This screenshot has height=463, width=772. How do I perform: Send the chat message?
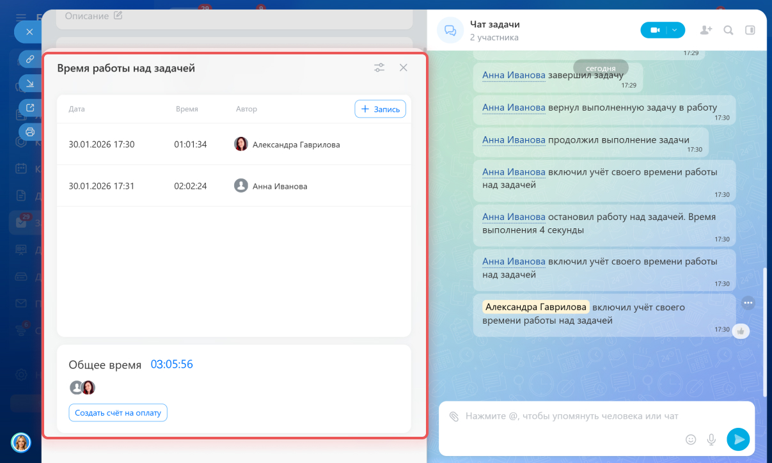click(738, 439)
